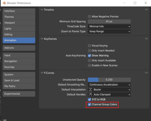Open the Input preferences
The height and width of the screenshot is (121, 151).
coord(19,55)
